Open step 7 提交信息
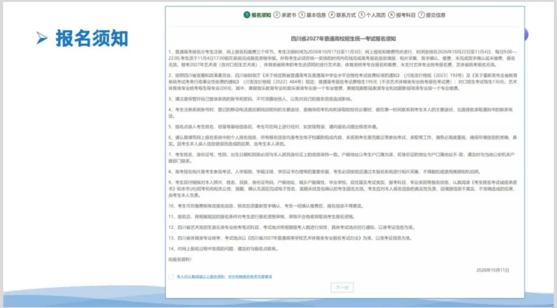Image resolution: width=557 pixels, height=308 pixels. coord(431,15)
